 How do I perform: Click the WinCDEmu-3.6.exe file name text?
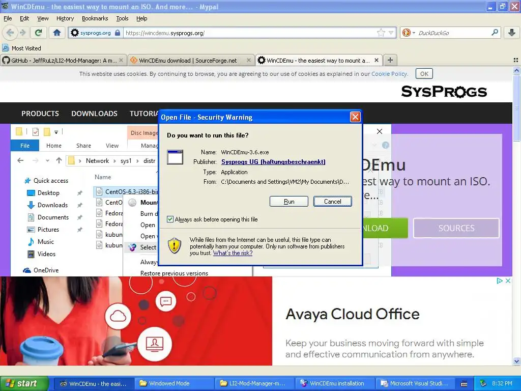(x=245, y=152)
